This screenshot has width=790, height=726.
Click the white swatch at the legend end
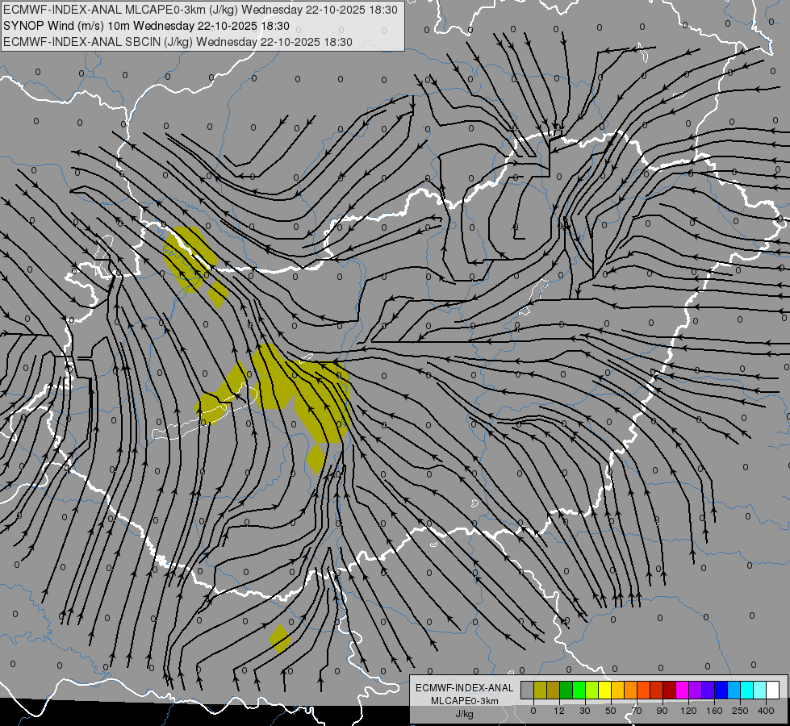pos(773,690)
